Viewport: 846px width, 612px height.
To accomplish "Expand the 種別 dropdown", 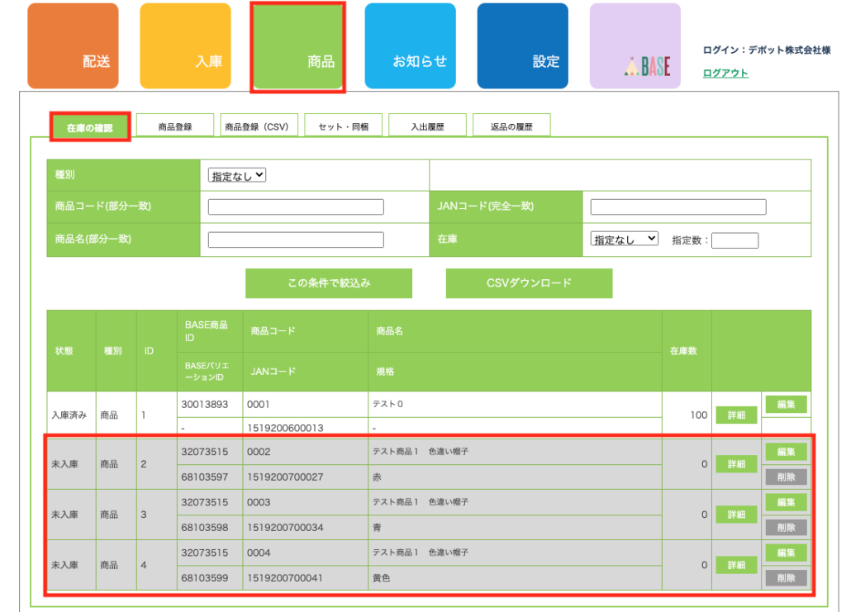I will point(237,175).
